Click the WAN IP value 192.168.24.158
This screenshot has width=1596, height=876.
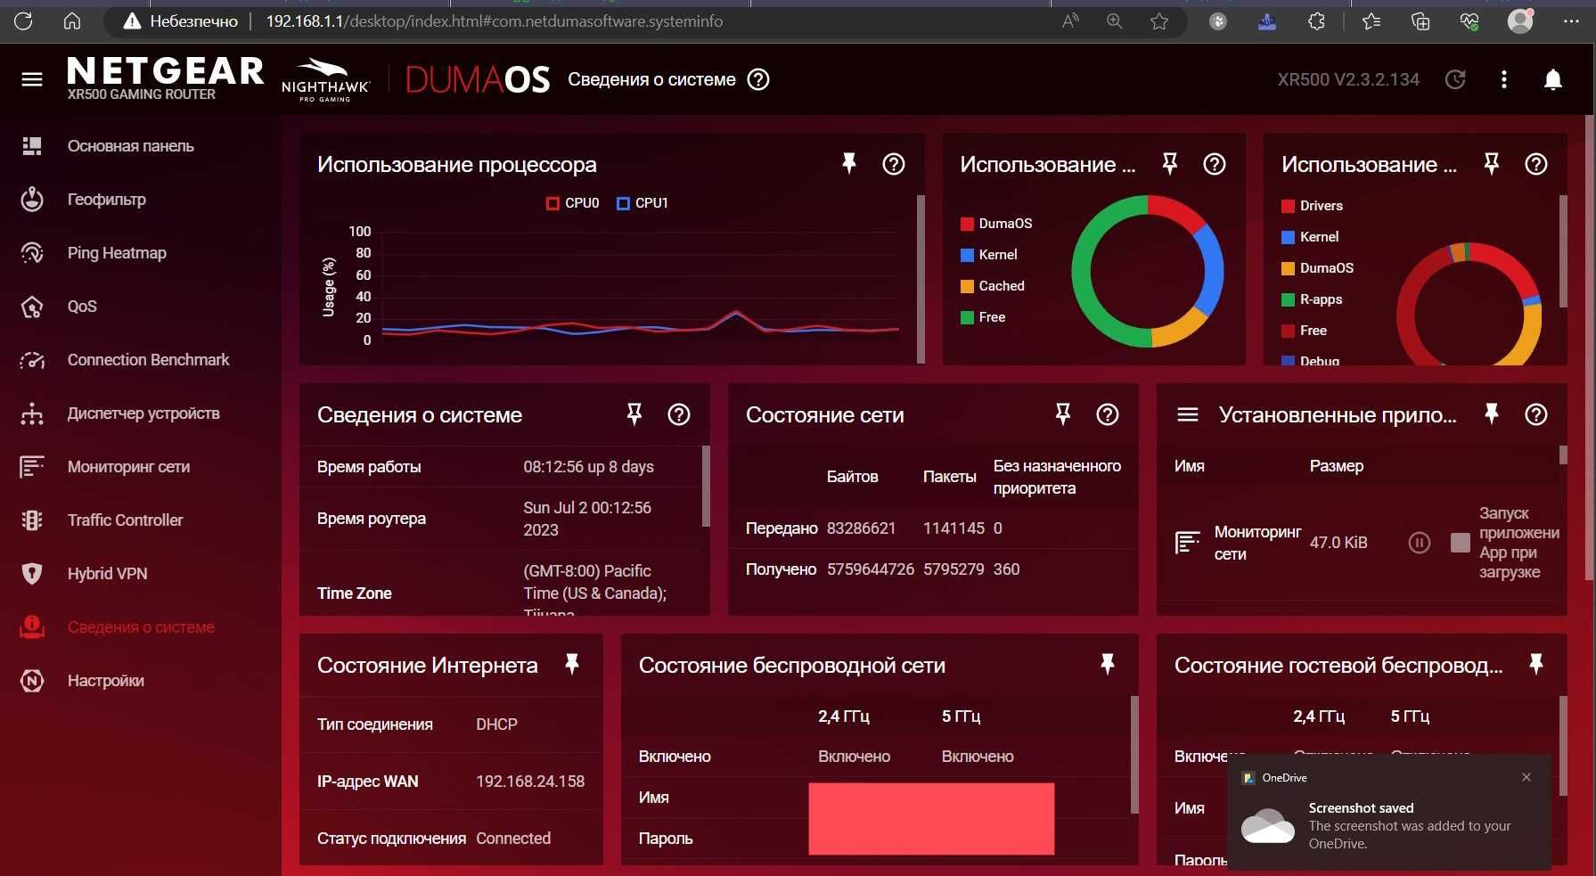(530, 782)
